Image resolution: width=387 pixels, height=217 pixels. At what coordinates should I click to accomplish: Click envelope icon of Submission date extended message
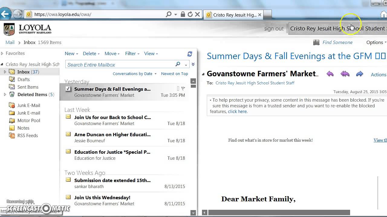pyautogui.click(x=68, y=180)
